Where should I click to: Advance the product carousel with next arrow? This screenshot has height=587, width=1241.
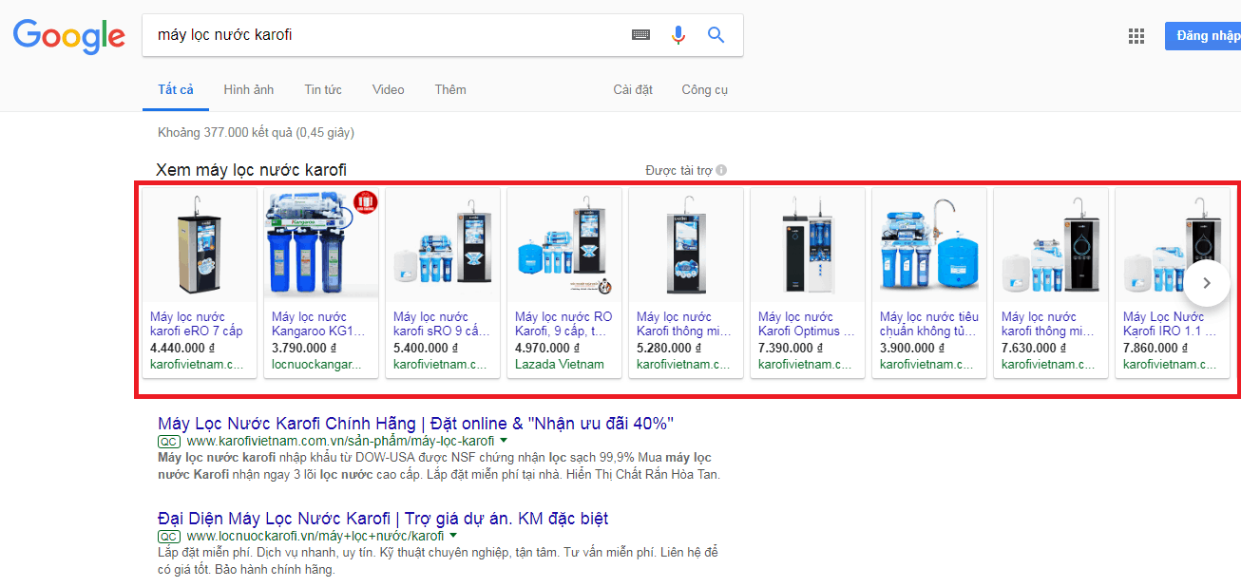1207,283
